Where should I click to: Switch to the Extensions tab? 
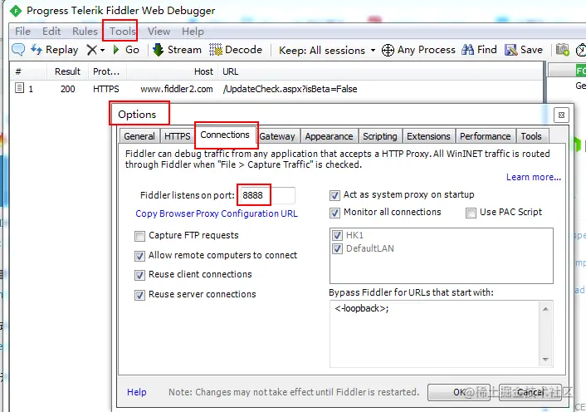point(428,136)
